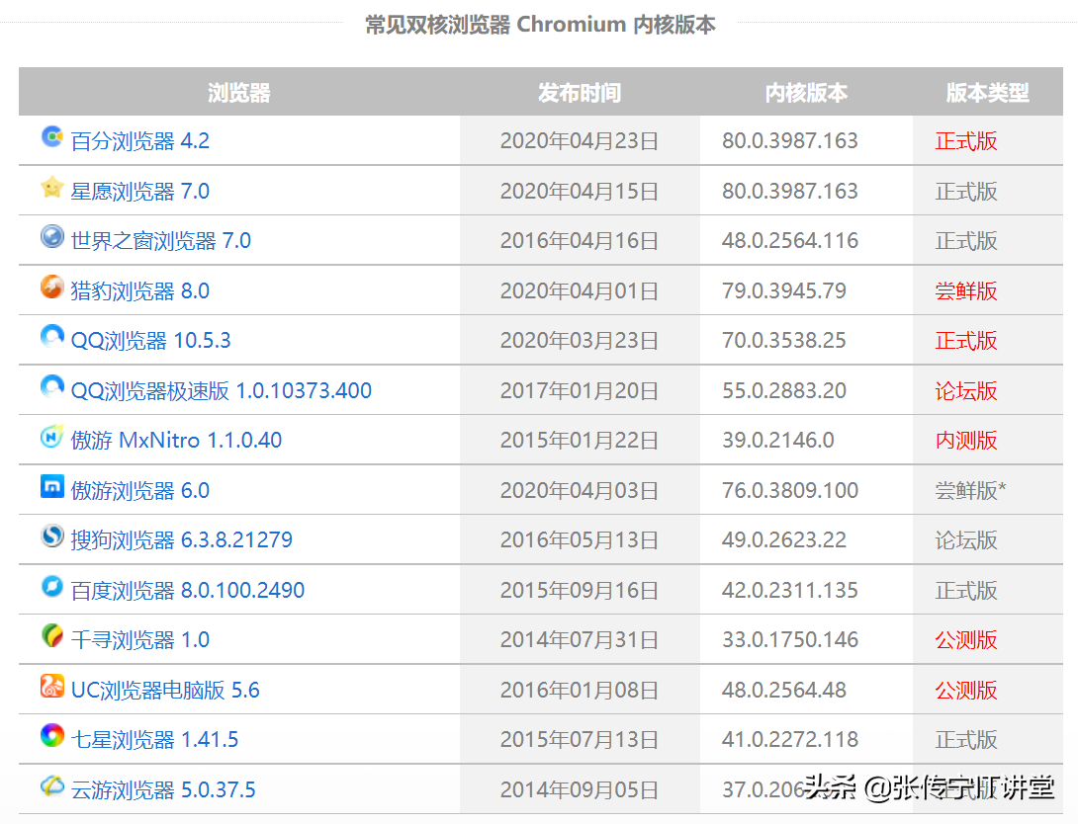The image size is (1078, 824).
Task: Click the 云游浏览器 cloud icon
Action: coord(52,785)
